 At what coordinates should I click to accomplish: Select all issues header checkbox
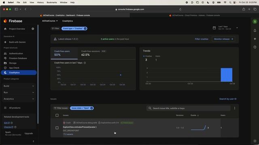pyautogui.click(x=57, y=115)
